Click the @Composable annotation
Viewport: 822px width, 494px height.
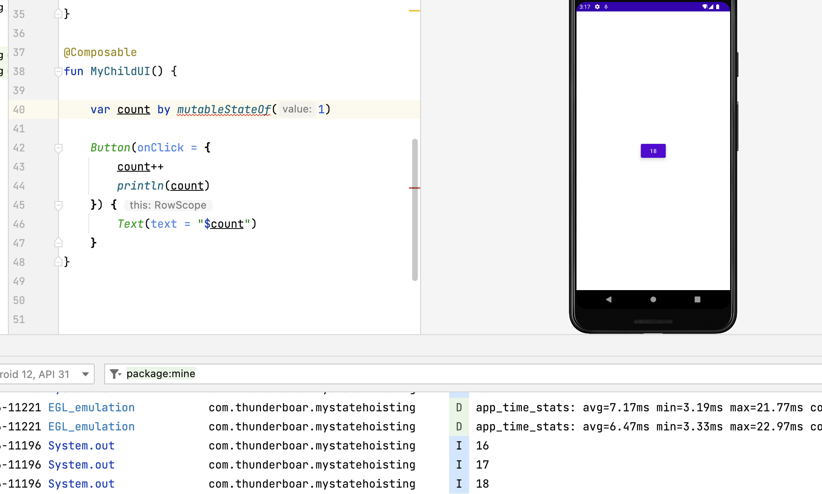tap(100, 52)
